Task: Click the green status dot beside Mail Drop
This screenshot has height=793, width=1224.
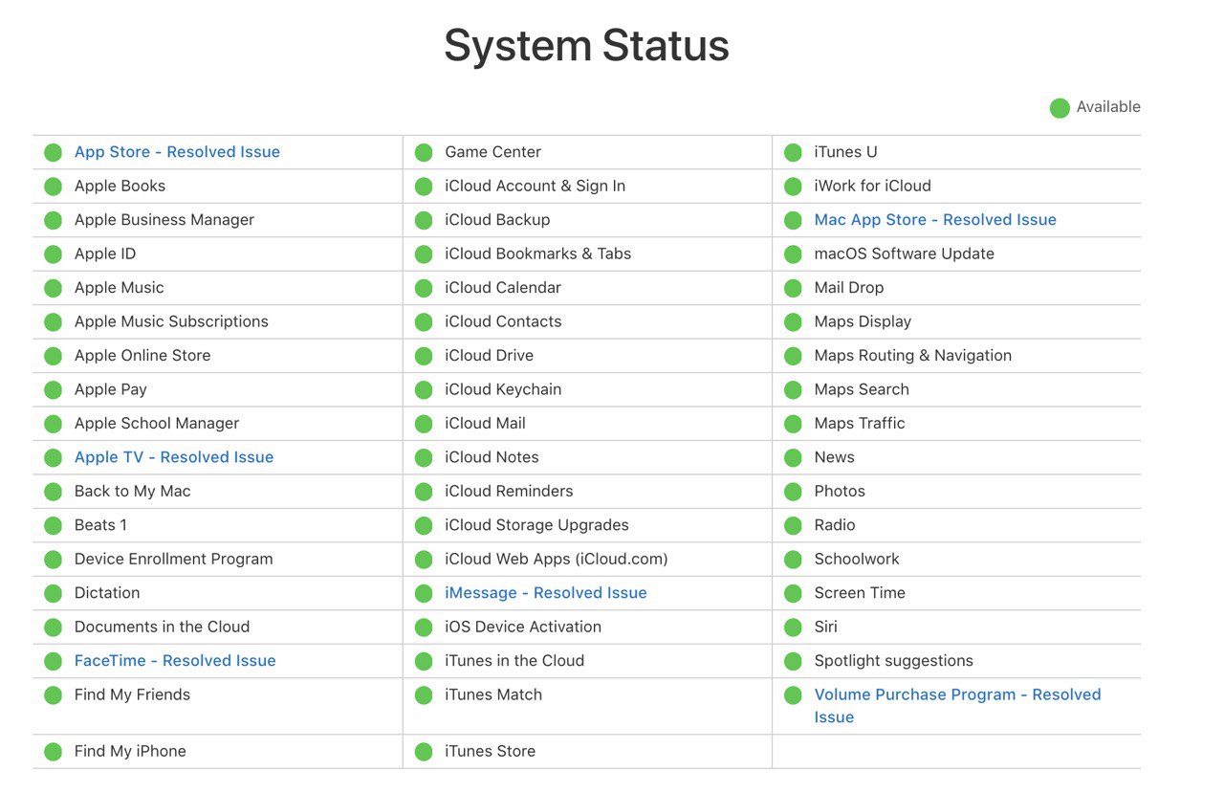Action: click(793, 288)
